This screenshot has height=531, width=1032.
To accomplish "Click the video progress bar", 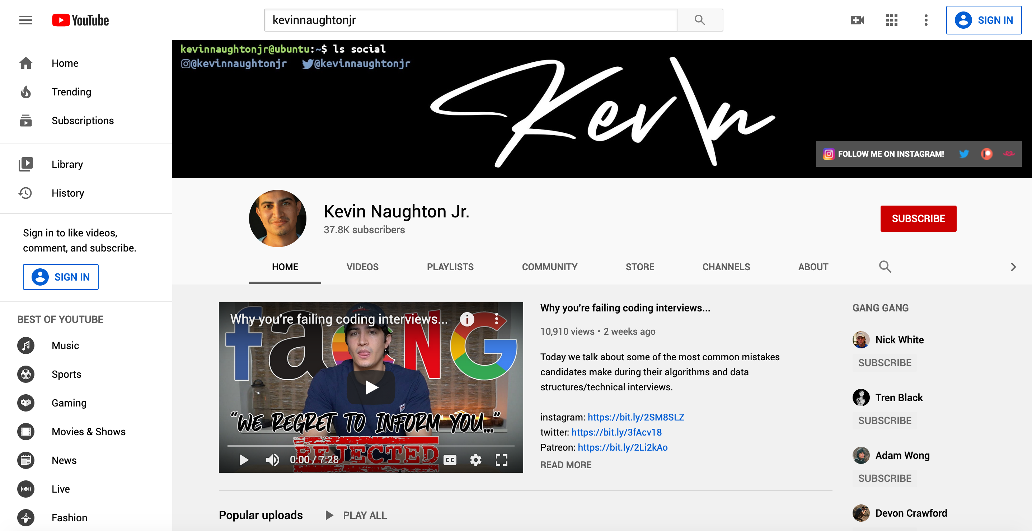I will 371,446.
